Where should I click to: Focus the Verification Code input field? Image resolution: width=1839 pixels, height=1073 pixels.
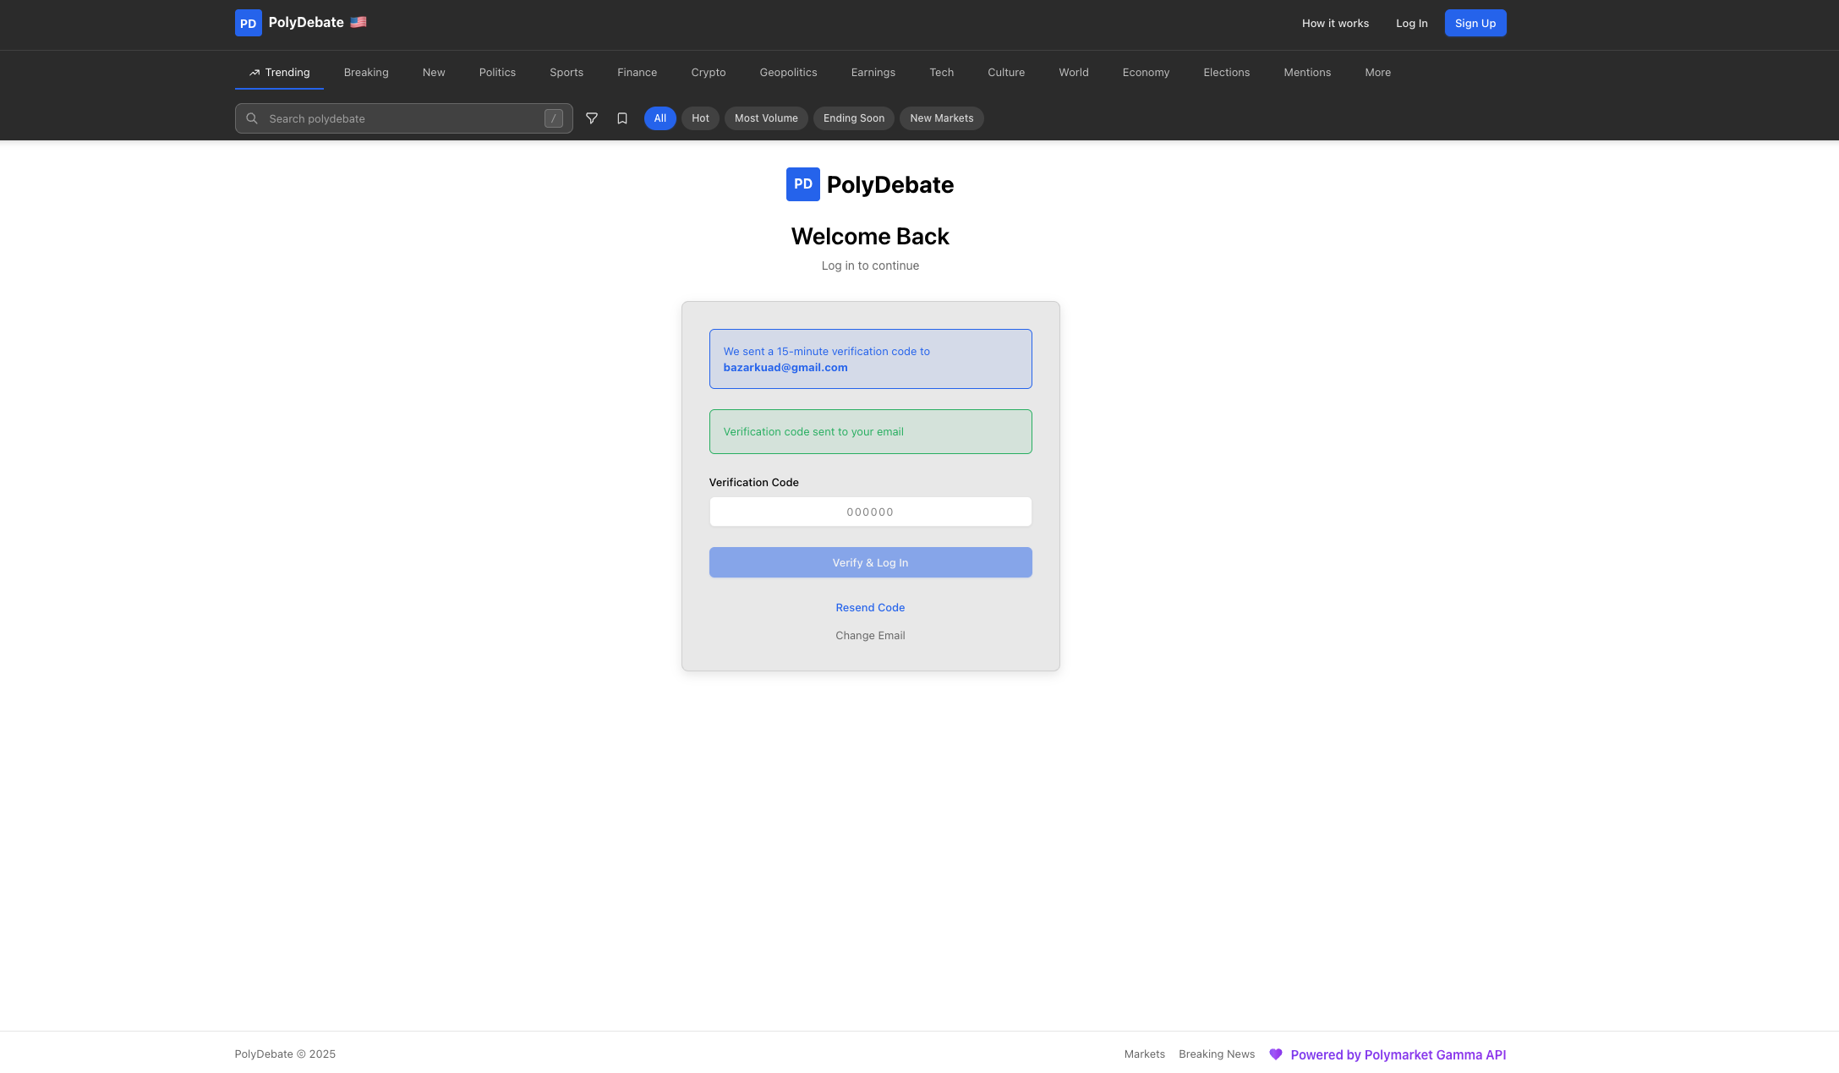click(x=870, y=512)
